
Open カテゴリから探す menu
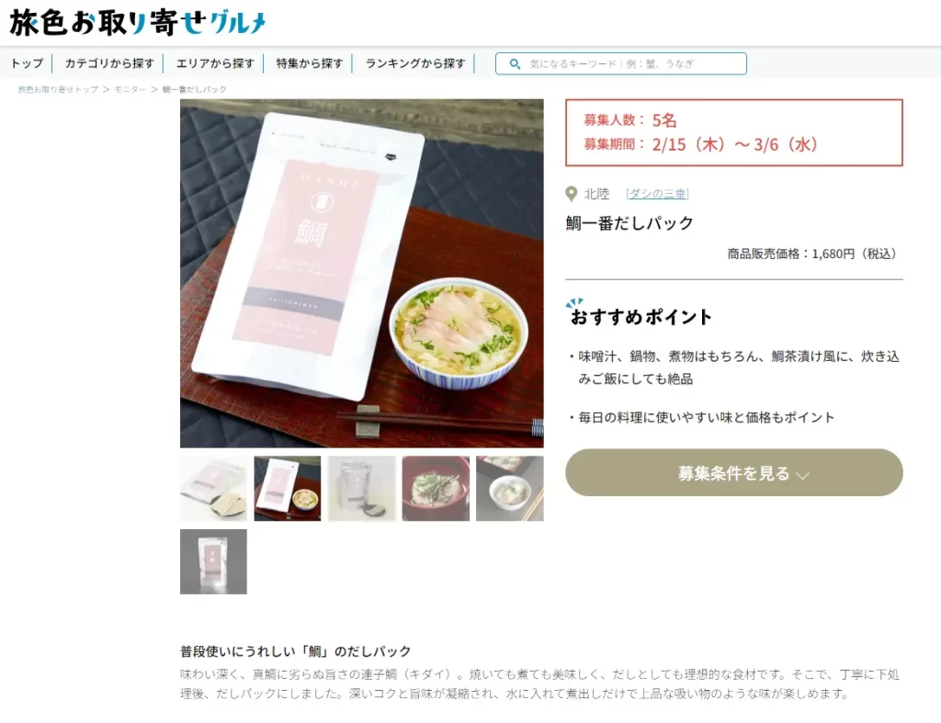click(109, 63)
